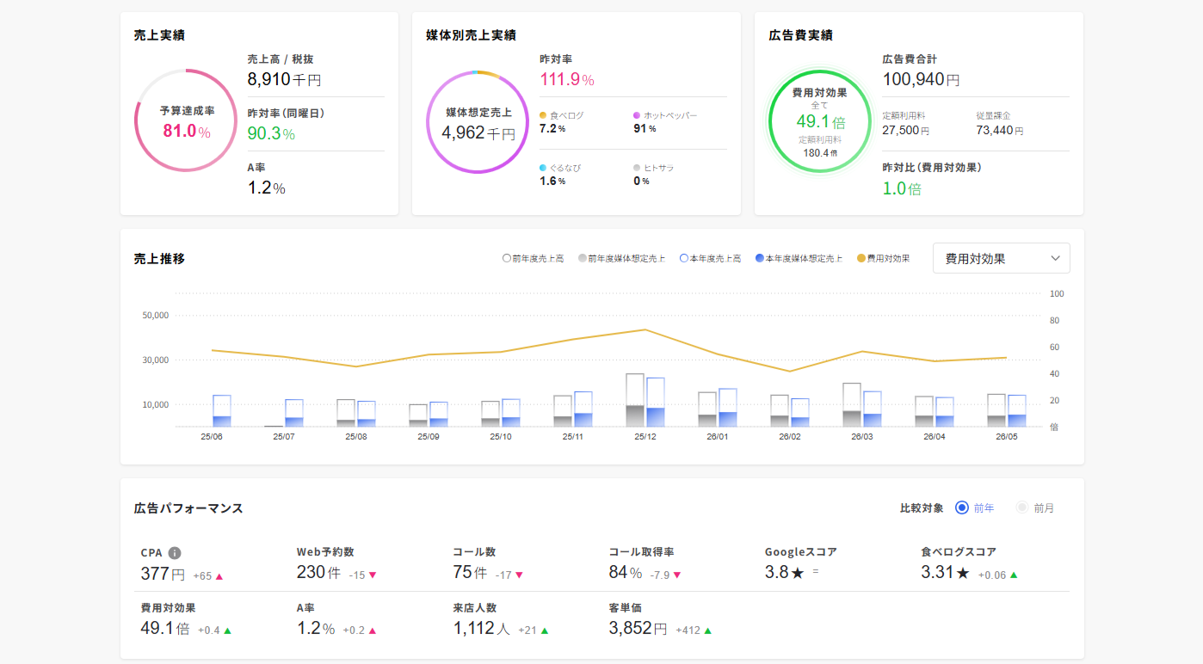Click the 1,112人 来店人数 value
This screenshot has width=1203, height=664.
tap(482, 629)
